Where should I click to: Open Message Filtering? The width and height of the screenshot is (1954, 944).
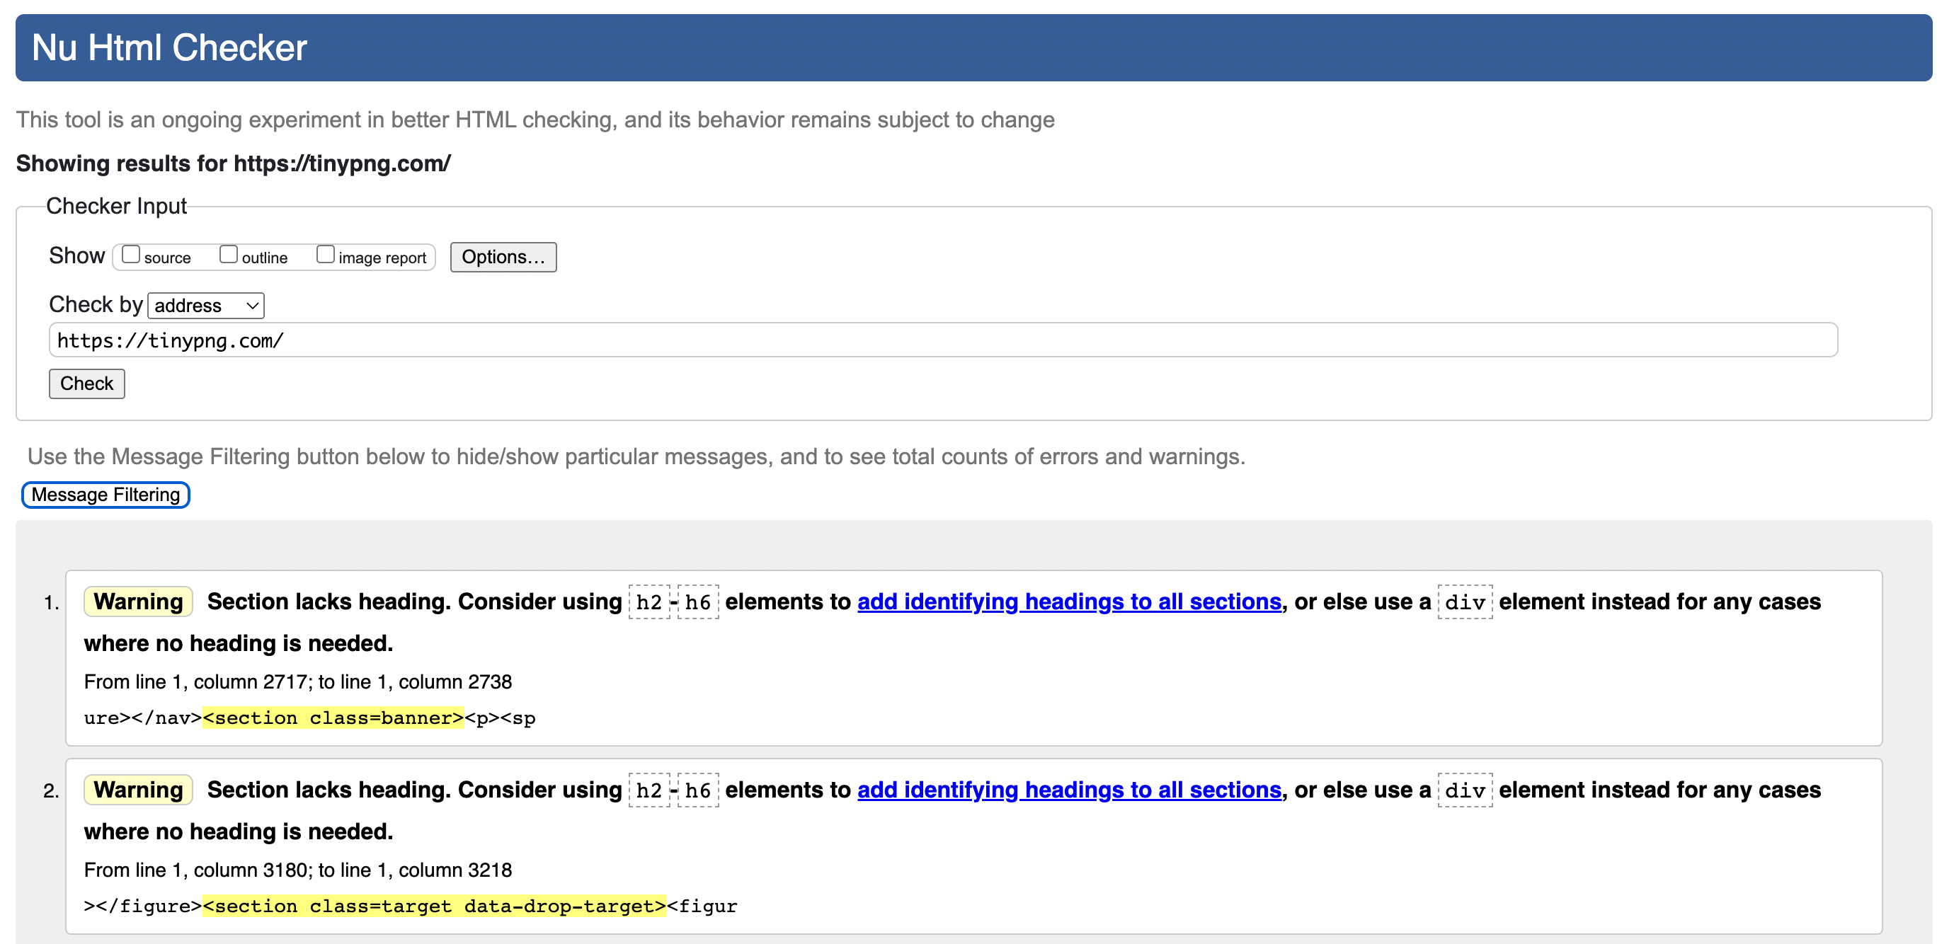(105, 495)
